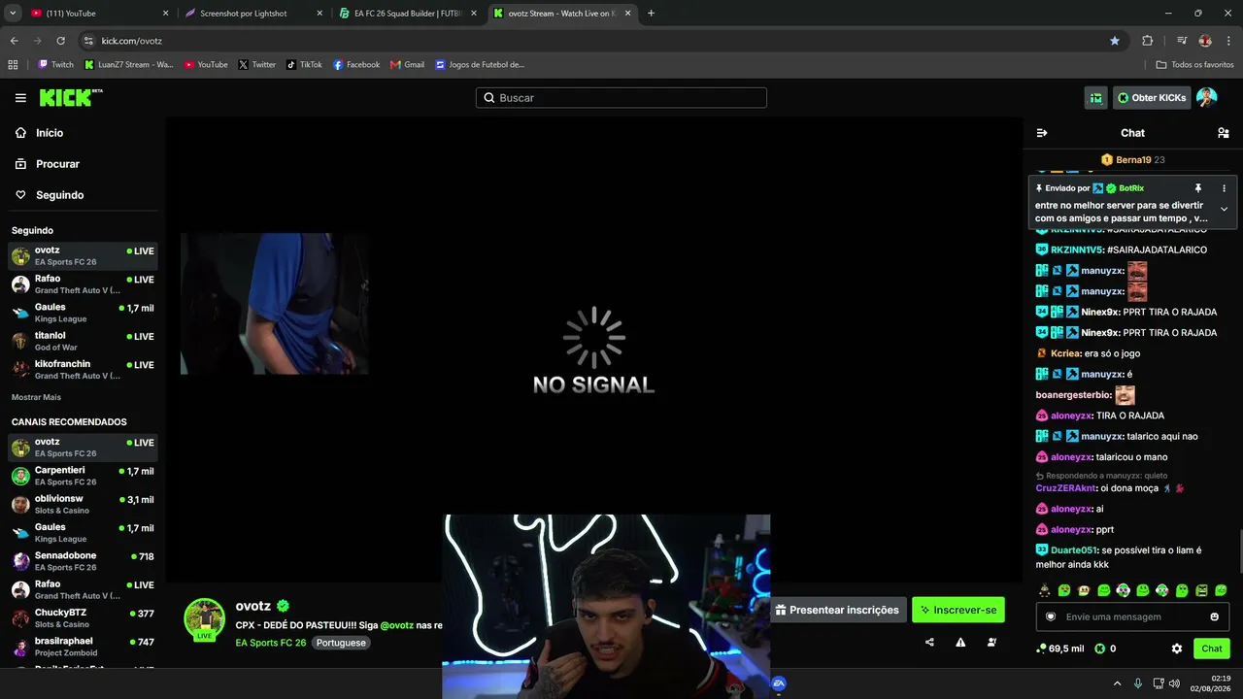This screenshot has width=1243, height=699.
Task: Expand followed channels with Mostrar Mais
Action: click(36, 397)
